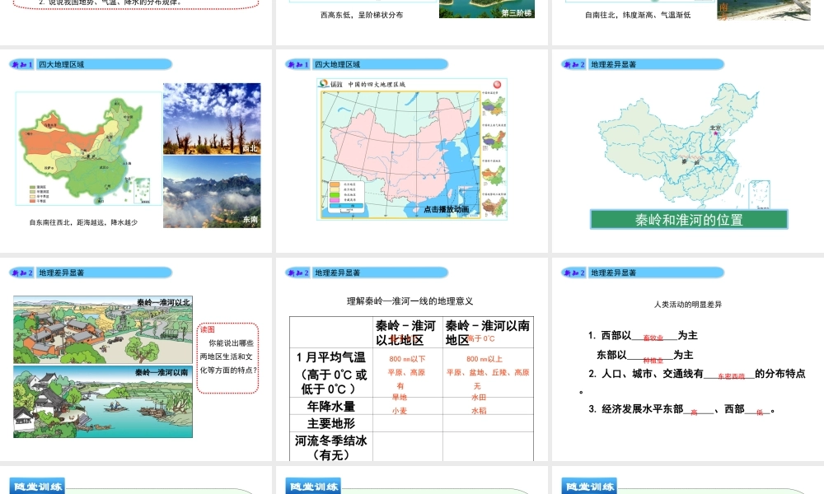The height and width of the screenshot is (494, 824).
Task: Click the red 水稻 answer in the table
Action: (479, 411)
